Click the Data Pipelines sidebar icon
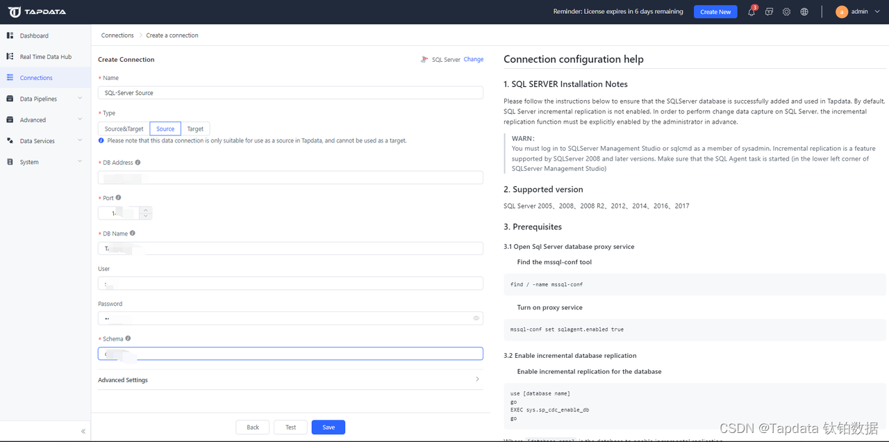Image resolution: width=889 pixels, height=442 pixels. tap(10, 99)
